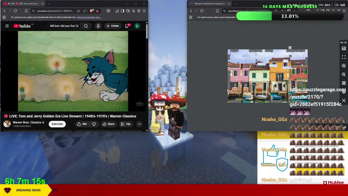348x196 pixels.
Task: Like the Tom and Jerry live stream
Action: point(82,124)
